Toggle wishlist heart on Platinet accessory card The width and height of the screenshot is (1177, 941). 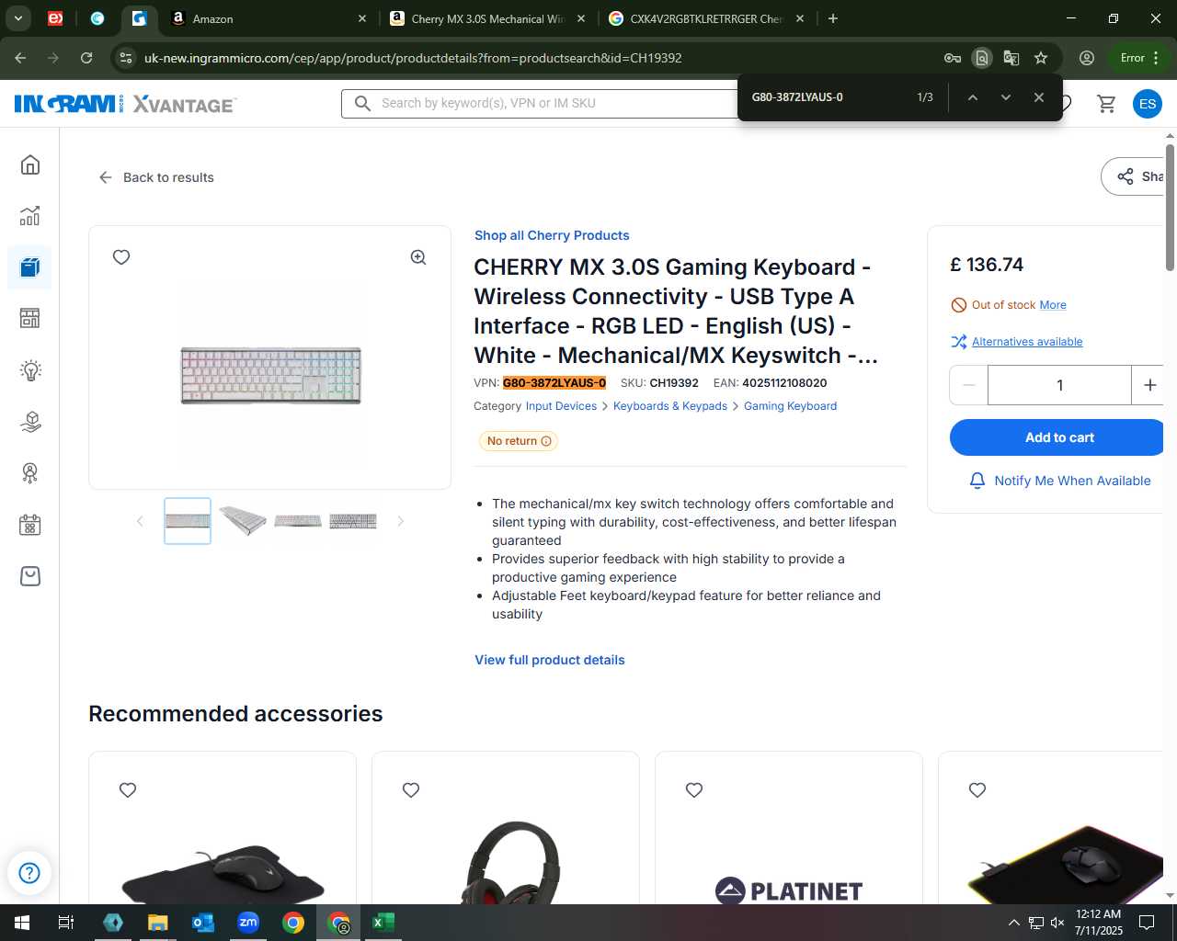click(x=694, y=790)
